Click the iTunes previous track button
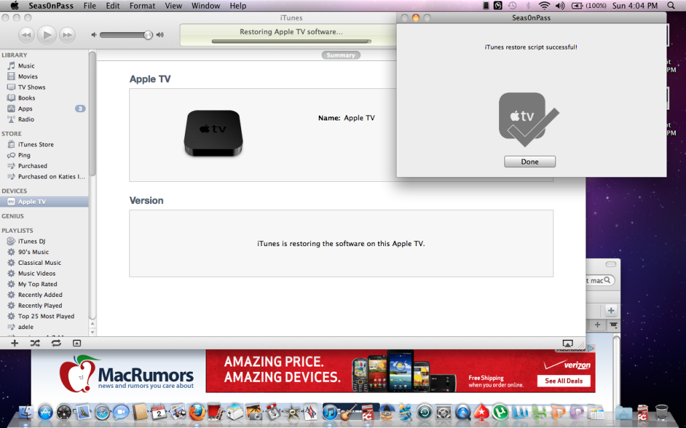The image size is (686, 428). [26, 35]
